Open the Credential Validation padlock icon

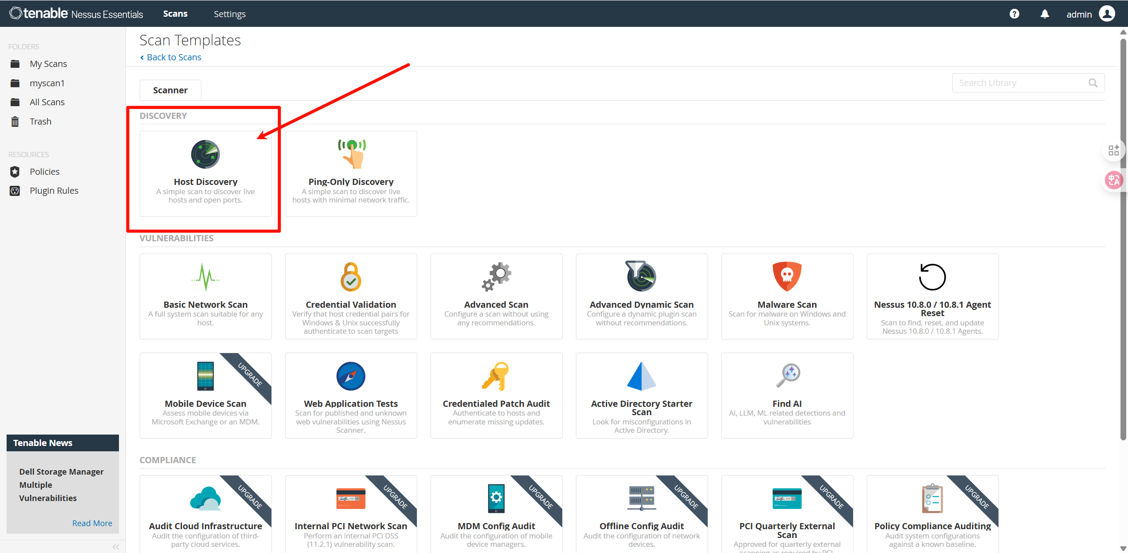coord(351,277)
